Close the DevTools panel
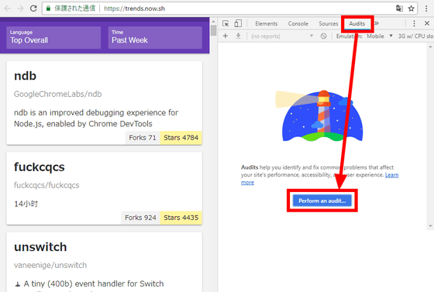The height and width of the screenshot is (292, 434). pos(427,23)
